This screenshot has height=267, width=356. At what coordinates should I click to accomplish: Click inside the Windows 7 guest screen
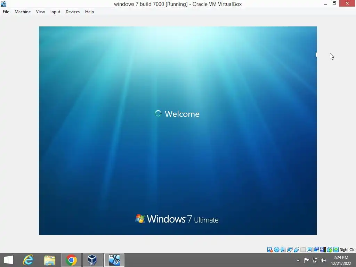point(178,131)
